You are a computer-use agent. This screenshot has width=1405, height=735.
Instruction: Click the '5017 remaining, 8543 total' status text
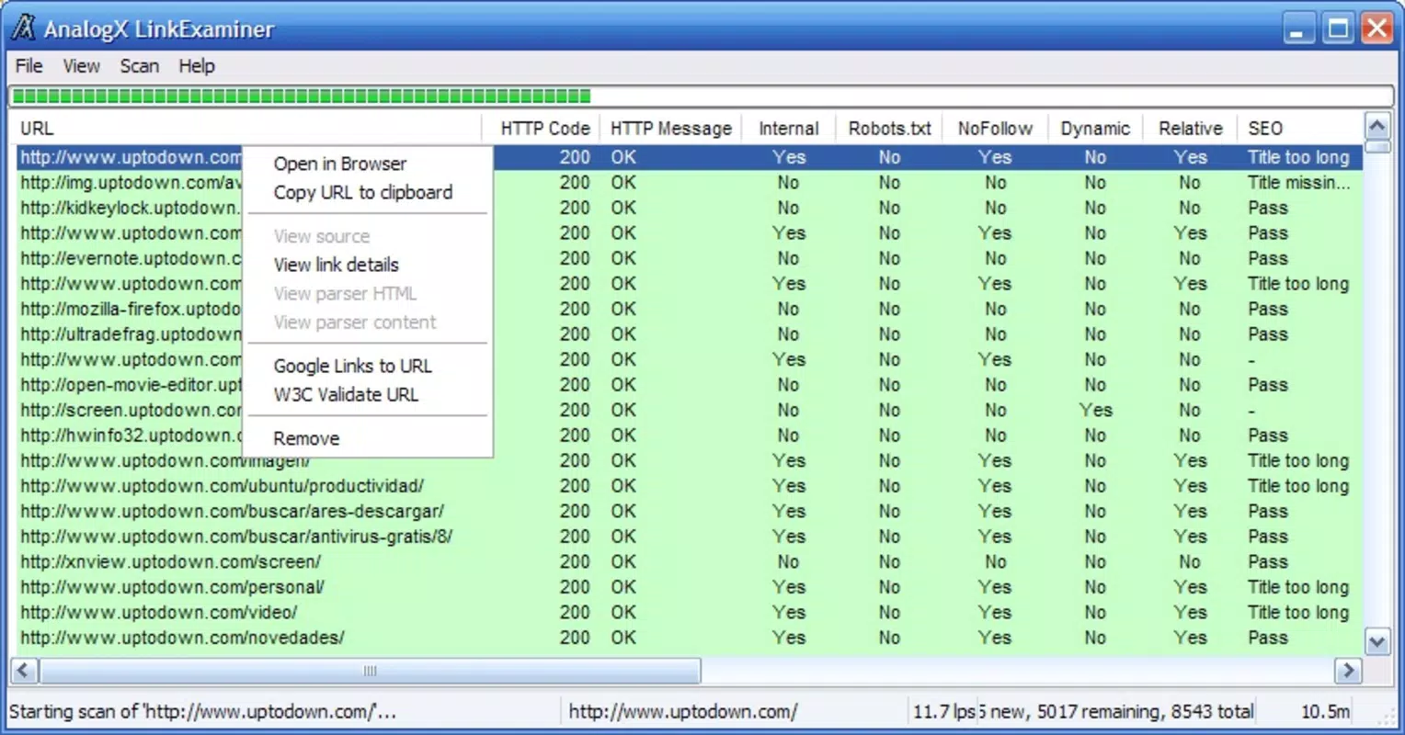tap(1145, 711)
